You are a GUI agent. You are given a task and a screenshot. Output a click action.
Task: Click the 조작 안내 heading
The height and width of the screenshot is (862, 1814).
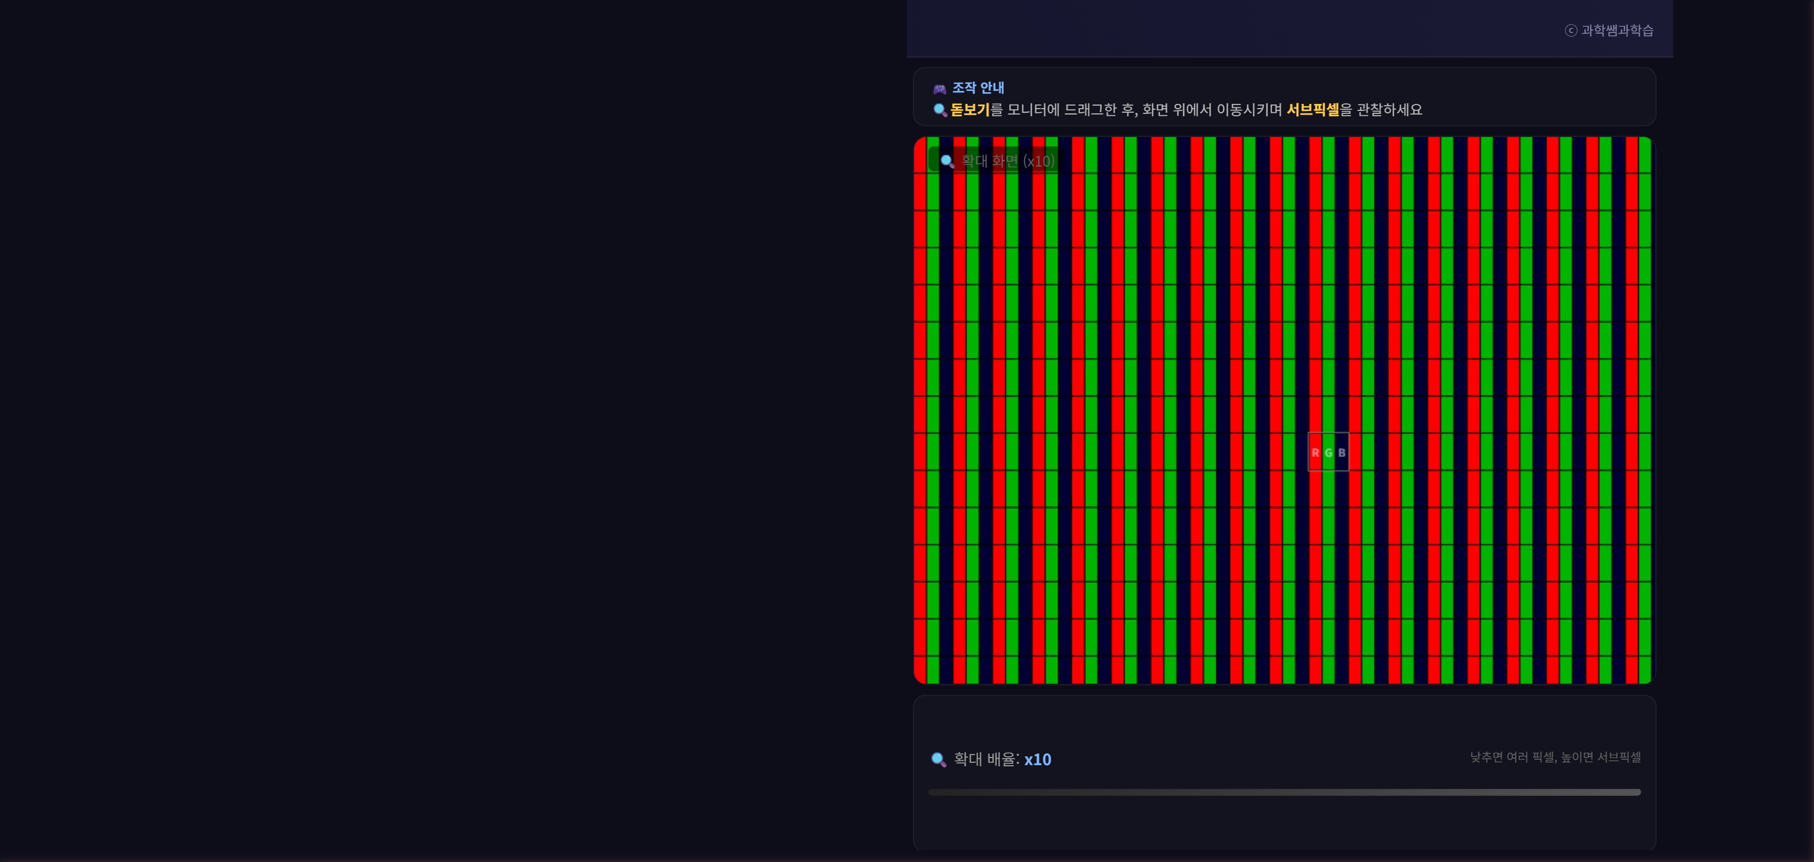tap(978, 88)
